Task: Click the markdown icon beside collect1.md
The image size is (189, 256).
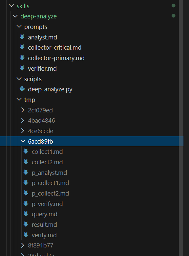Action: [26, 151]
